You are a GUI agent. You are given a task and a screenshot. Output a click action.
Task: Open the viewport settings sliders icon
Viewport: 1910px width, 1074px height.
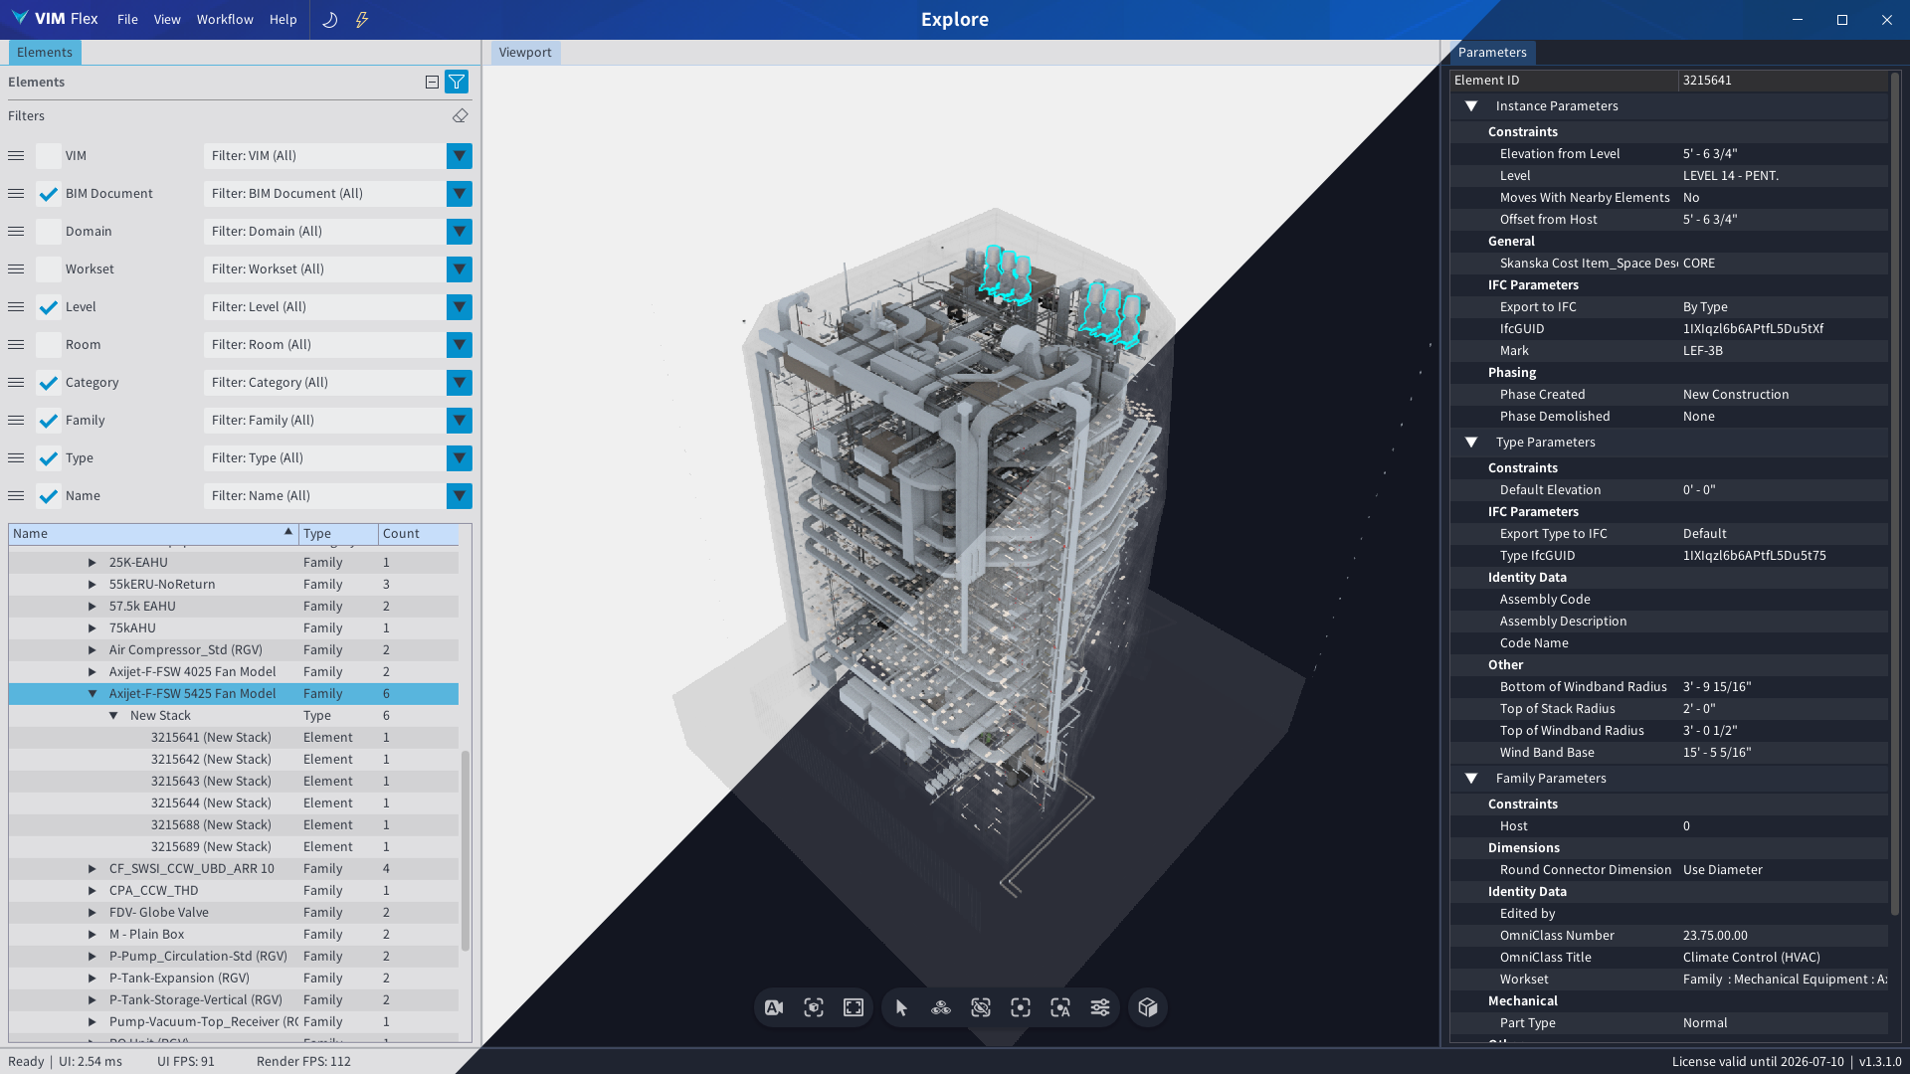[1100, 1007]
